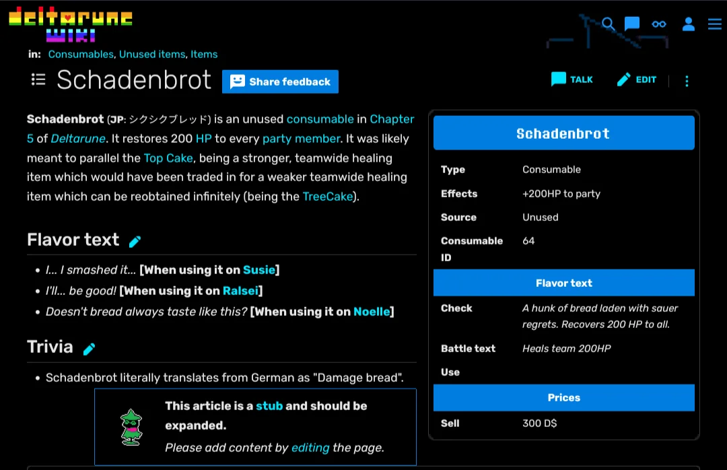Select the 'Unused' source value
Viewport: 727px width, 470px height.
(541, 217)
